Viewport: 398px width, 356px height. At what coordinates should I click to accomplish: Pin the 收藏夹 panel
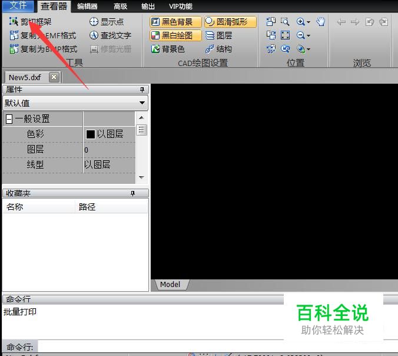(132, 193)
